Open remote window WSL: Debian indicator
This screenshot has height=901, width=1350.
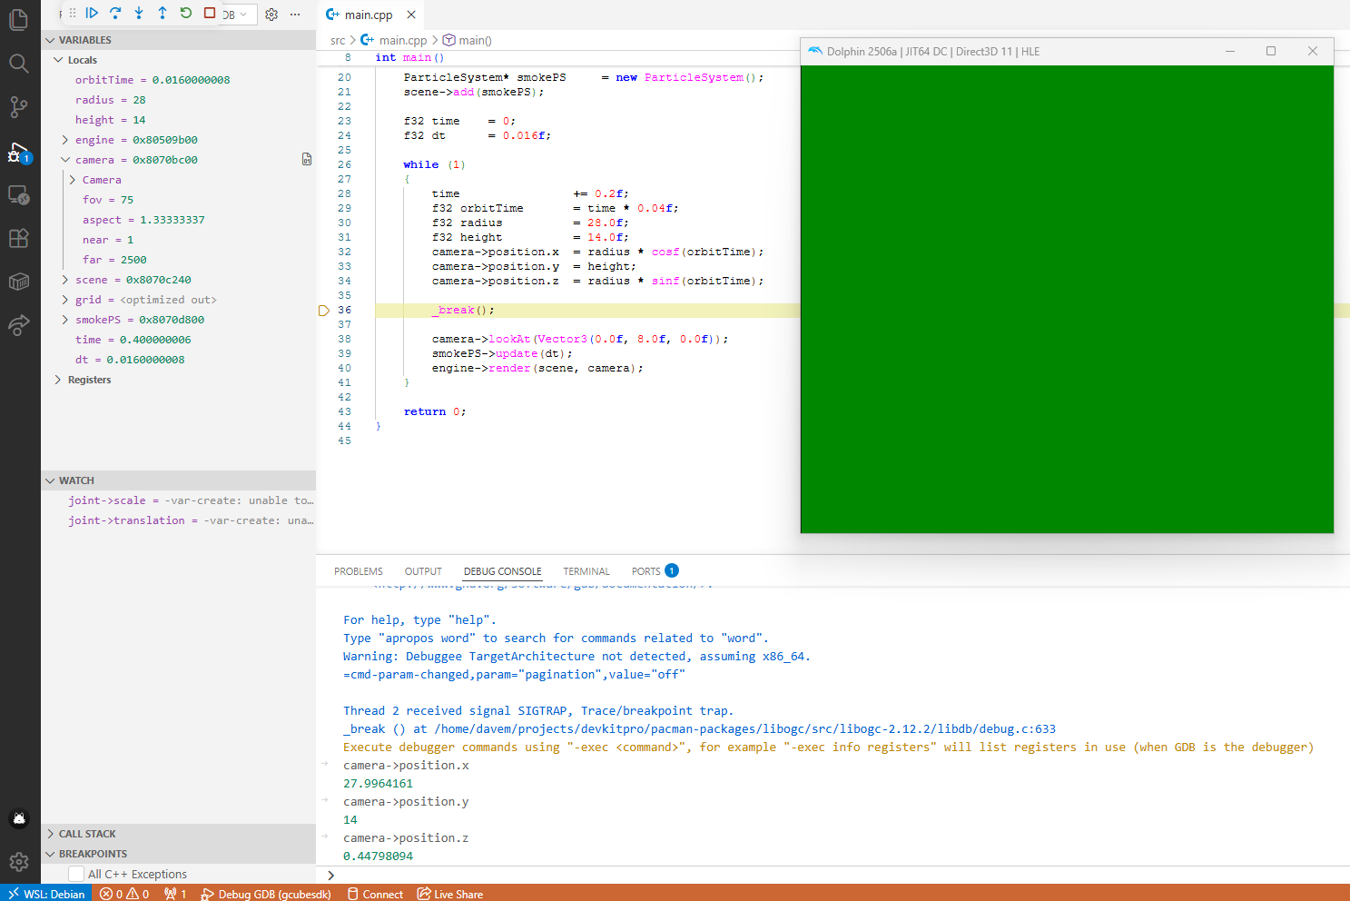[46, 893]
